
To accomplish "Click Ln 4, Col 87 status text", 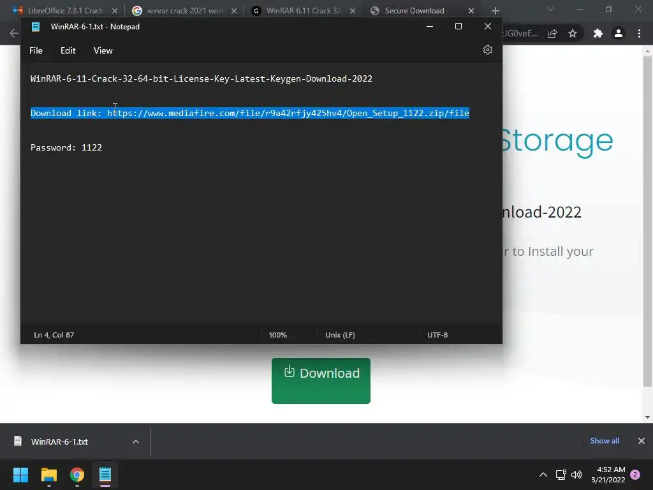I will click(x=54, y=335).
